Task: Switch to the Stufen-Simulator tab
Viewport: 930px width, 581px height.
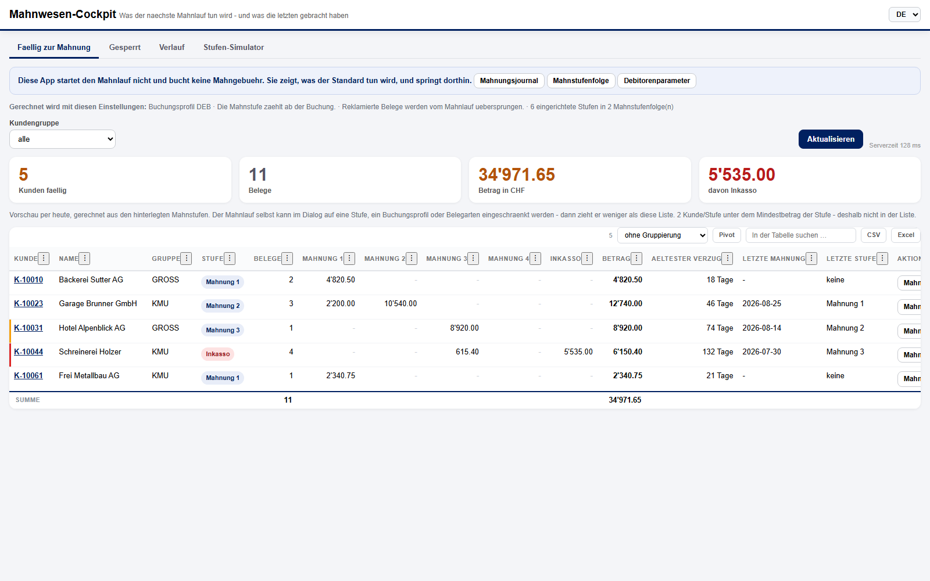Action: (234, 48)
